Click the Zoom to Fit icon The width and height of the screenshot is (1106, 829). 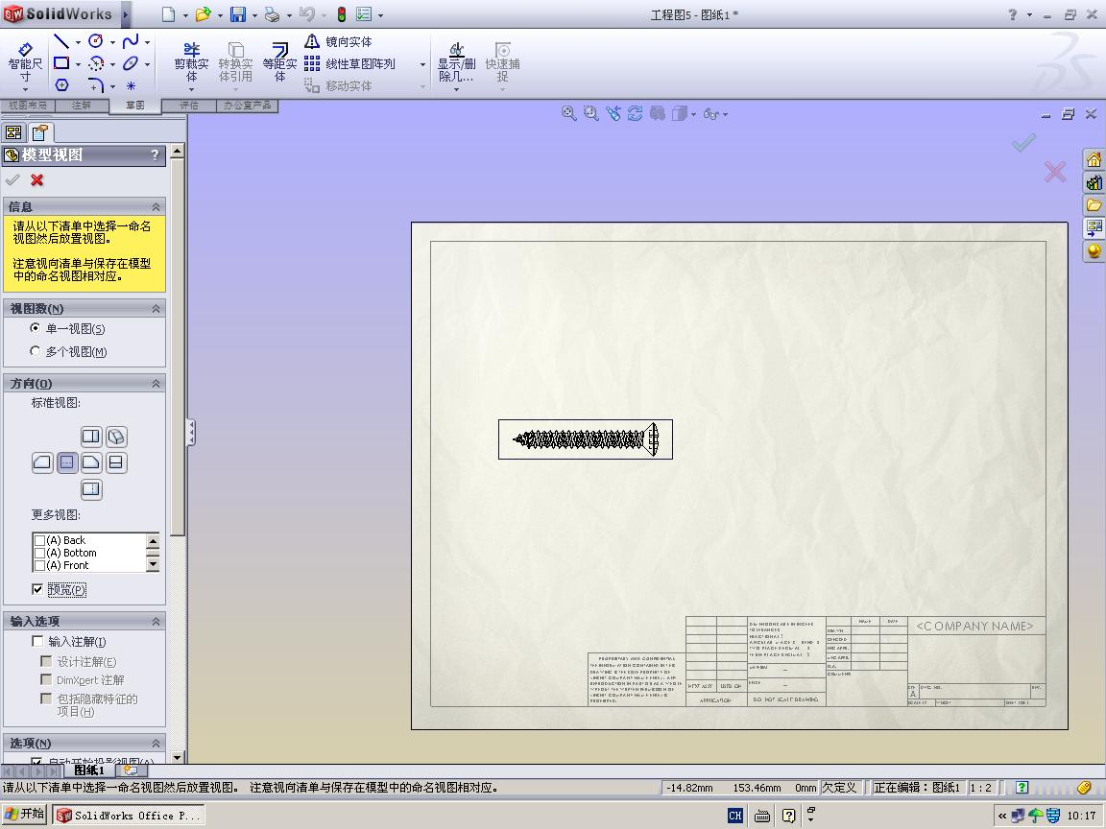pyautogui.click(x=568, y=113)
